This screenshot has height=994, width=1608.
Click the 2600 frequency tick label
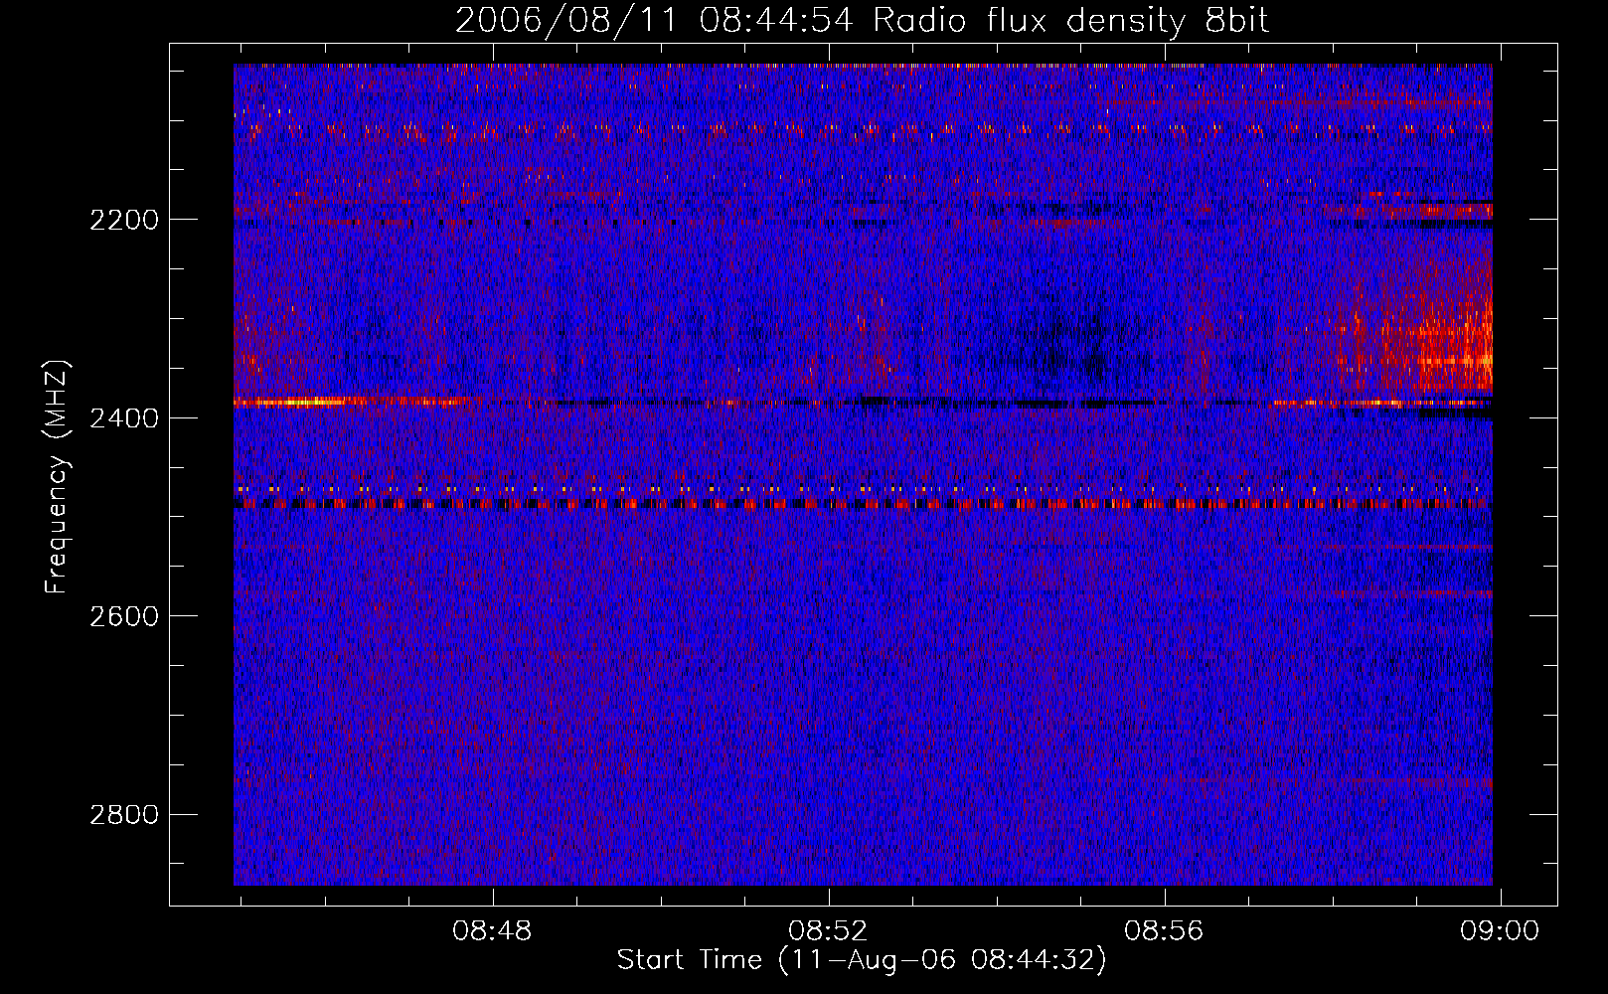124,616
